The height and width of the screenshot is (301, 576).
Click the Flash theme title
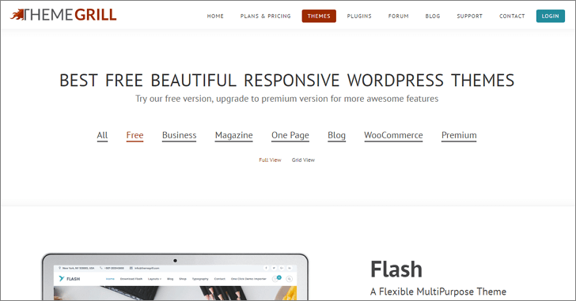tap(396, 269)
